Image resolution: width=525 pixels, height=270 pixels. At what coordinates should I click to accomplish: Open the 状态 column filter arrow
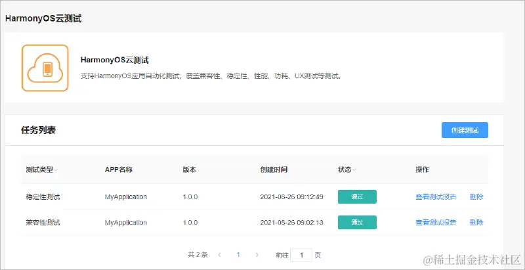pyautogui.click(x=354, y=170)
